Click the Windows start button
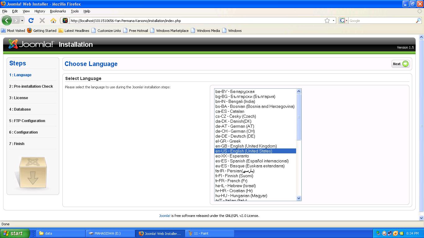This screenshot has height=238, width=424. click(15, 233)
